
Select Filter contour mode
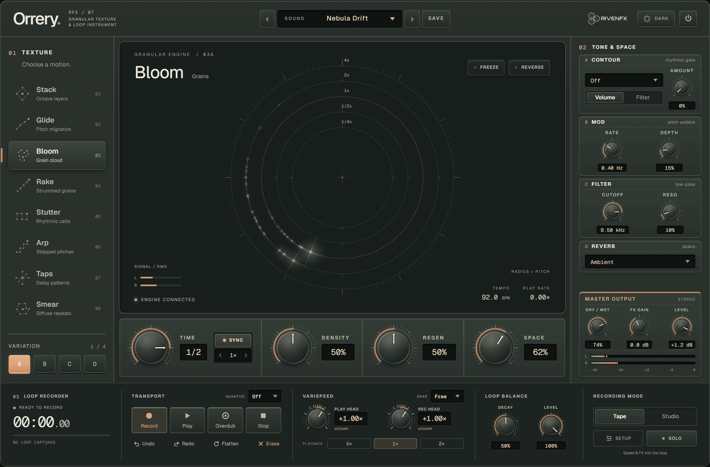point(643,98)
